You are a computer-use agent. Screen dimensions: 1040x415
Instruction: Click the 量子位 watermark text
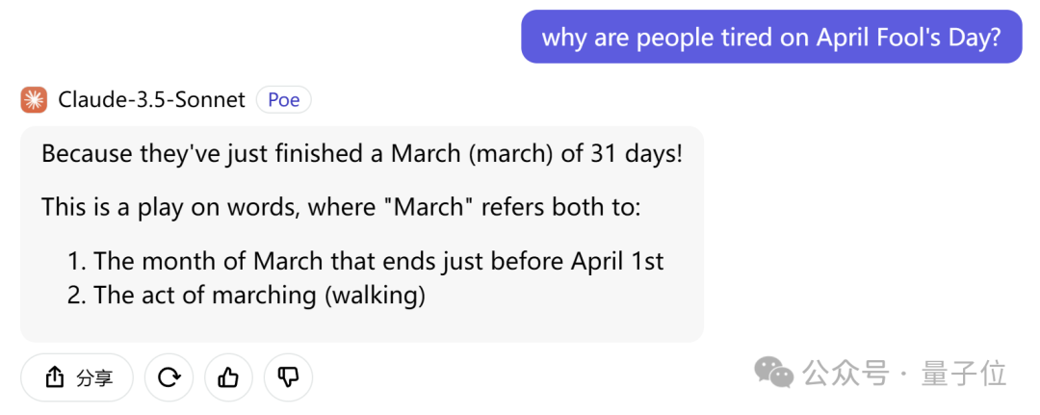(x=964, y=374)
